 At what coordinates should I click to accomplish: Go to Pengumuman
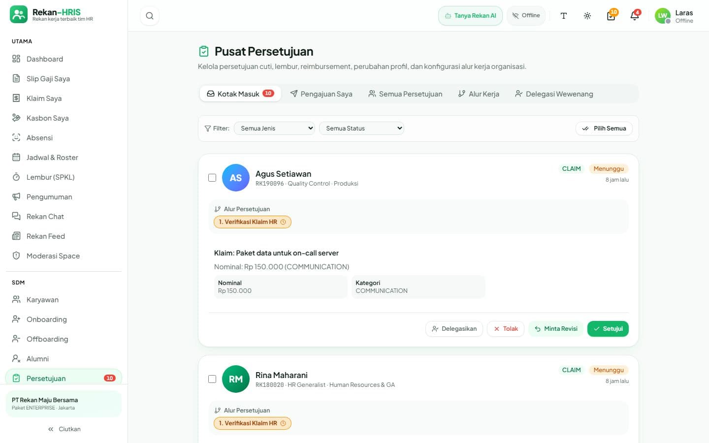click(64, 197)
